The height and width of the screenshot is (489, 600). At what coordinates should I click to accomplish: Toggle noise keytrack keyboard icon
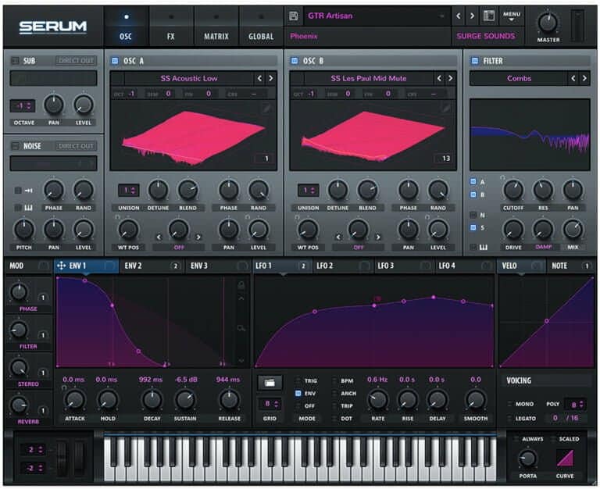tap(28, 208)
